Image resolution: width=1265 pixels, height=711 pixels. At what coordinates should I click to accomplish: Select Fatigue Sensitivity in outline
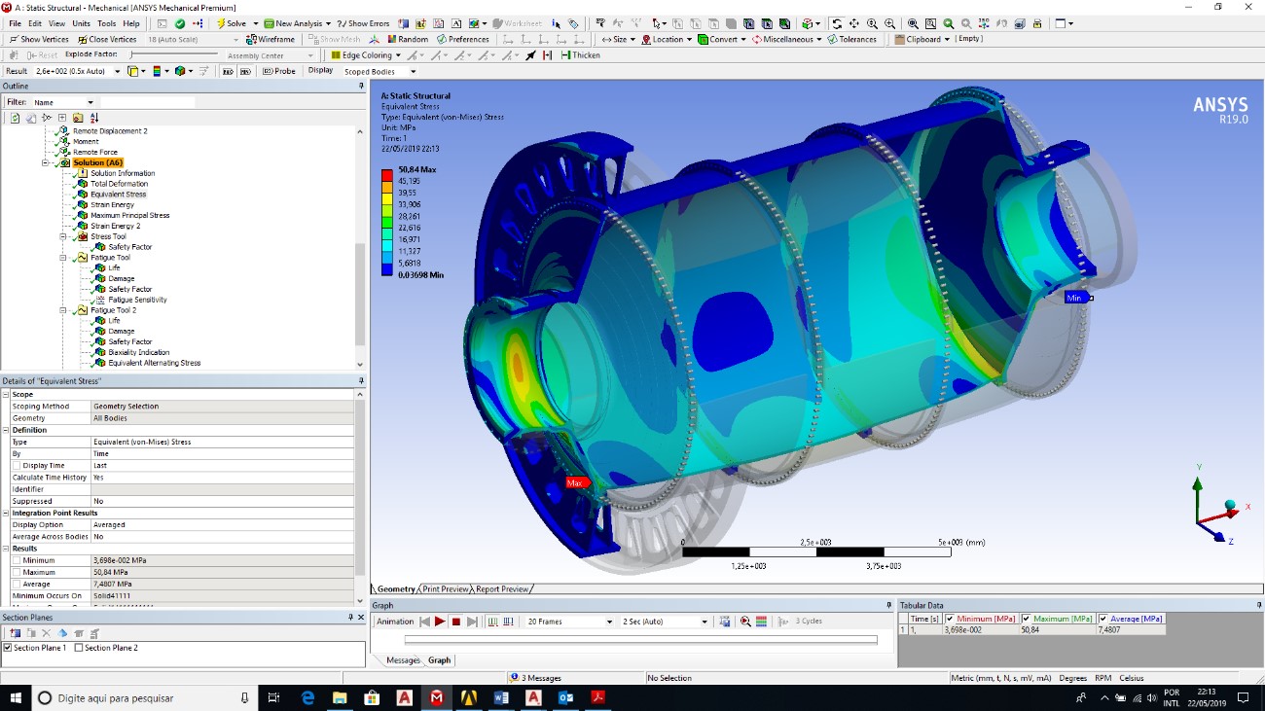[x=137, y=300]
